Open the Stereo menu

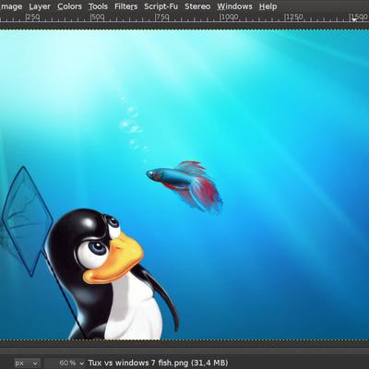click(197, 6)
